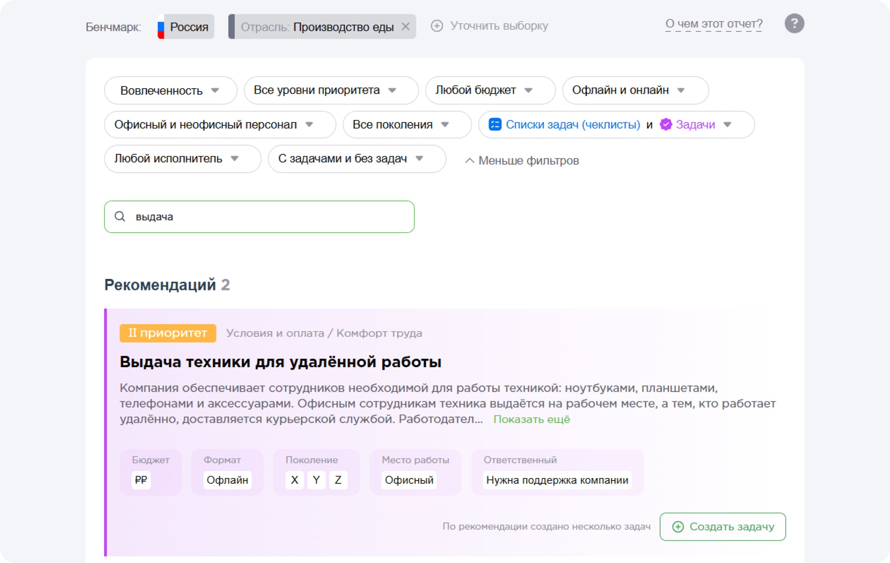Screen dimensions: 890x563
Task: Click the Россия benchmark chip
Action: pos(186,27)
